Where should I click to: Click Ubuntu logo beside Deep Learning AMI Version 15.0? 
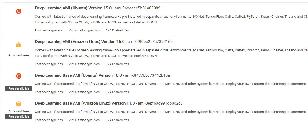(19, 11)
